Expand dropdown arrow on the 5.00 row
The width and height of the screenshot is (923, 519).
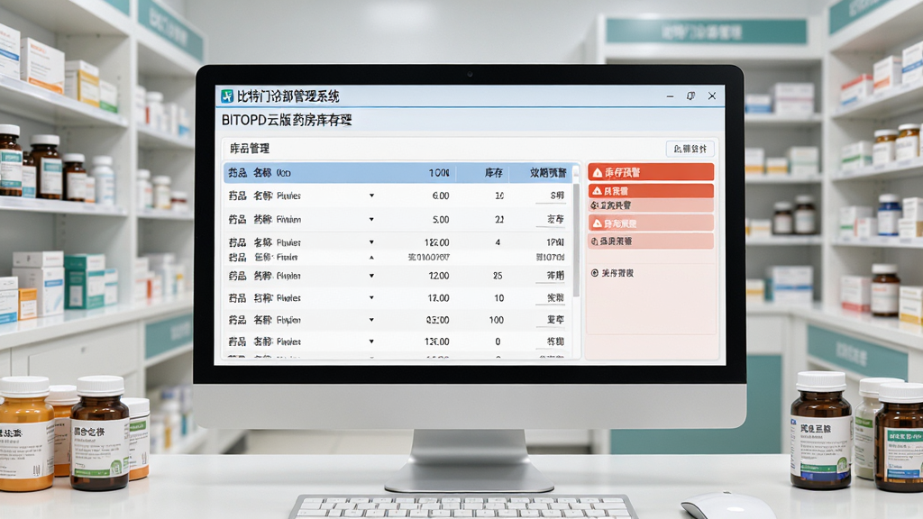(371, 220)
